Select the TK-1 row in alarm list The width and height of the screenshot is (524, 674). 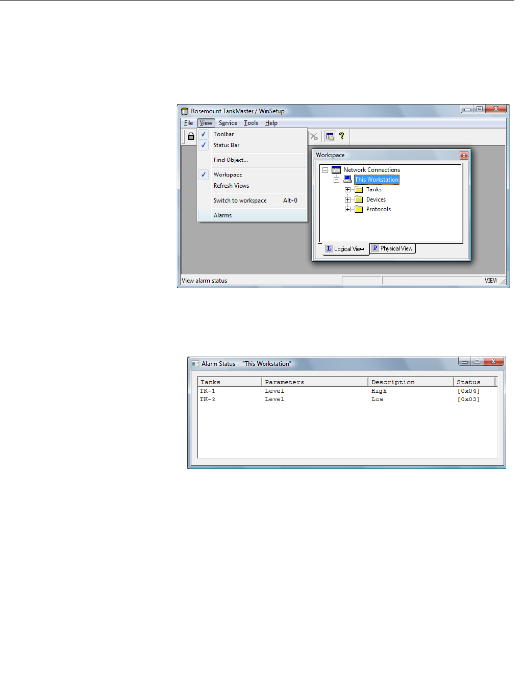point(347,391)
